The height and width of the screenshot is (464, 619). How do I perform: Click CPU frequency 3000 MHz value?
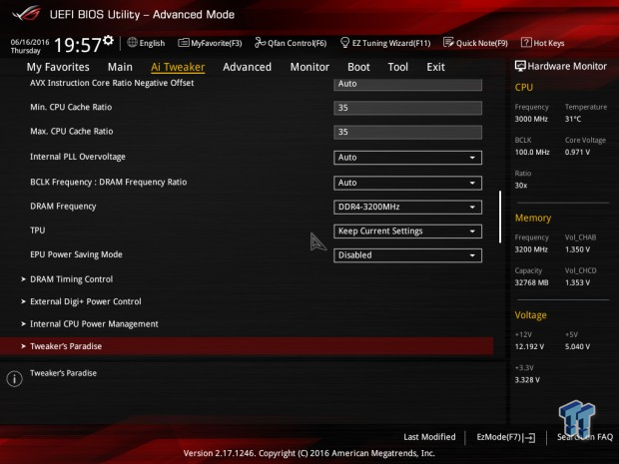pos(531,119)
